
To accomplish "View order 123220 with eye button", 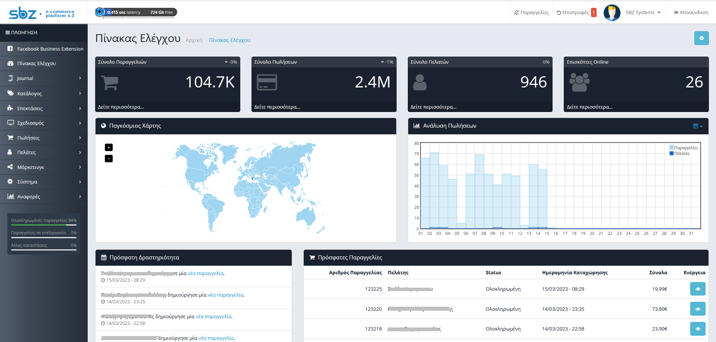I will 697,309.
